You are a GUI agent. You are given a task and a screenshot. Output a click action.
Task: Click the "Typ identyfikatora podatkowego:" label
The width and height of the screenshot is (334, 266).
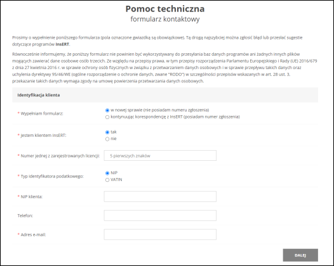(x=52, y=176)
